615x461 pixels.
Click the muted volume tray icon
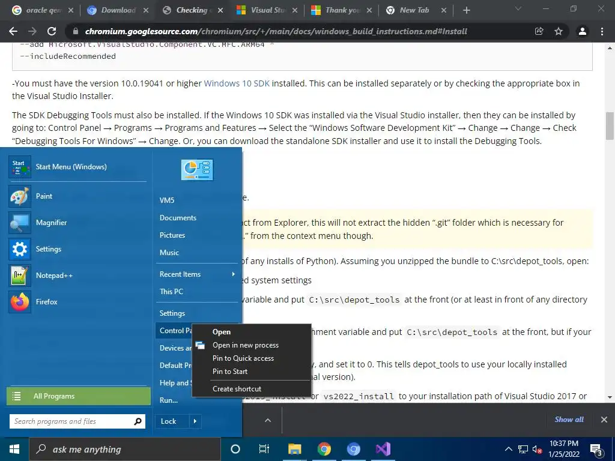[x=537, y=449]
